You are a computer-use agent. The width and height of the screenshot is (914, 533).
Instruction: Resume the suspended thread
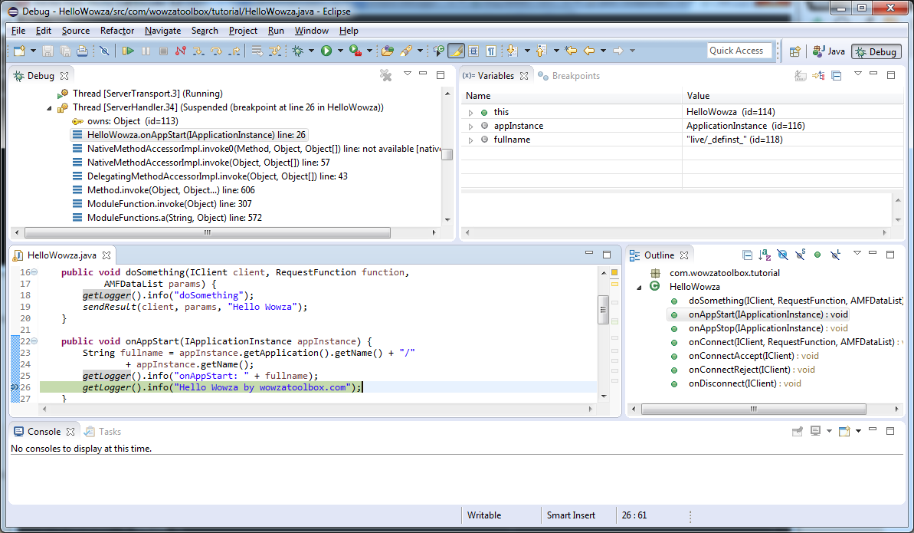coord(128,51)
